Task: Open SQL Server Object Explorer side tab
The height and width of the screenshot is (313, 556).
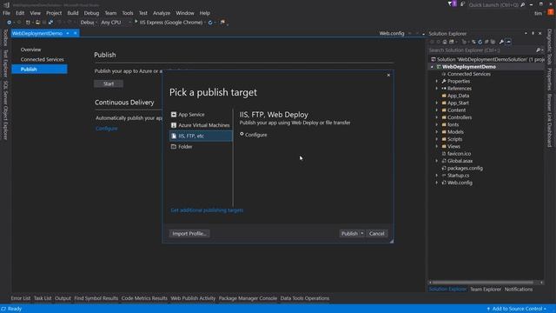Action: [5, 110]
